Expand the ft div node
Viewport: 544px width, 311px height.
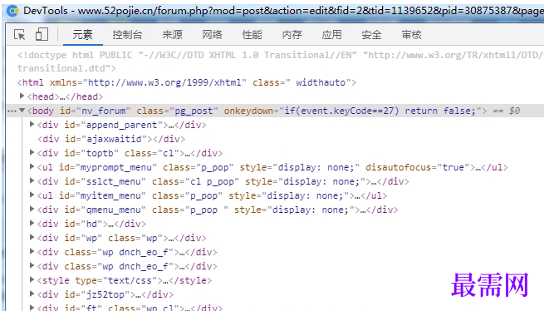32,308
